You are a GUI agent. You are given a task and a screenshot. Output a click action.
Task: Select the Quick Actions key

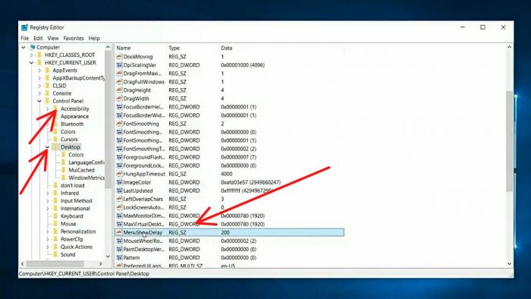[76, 247]
